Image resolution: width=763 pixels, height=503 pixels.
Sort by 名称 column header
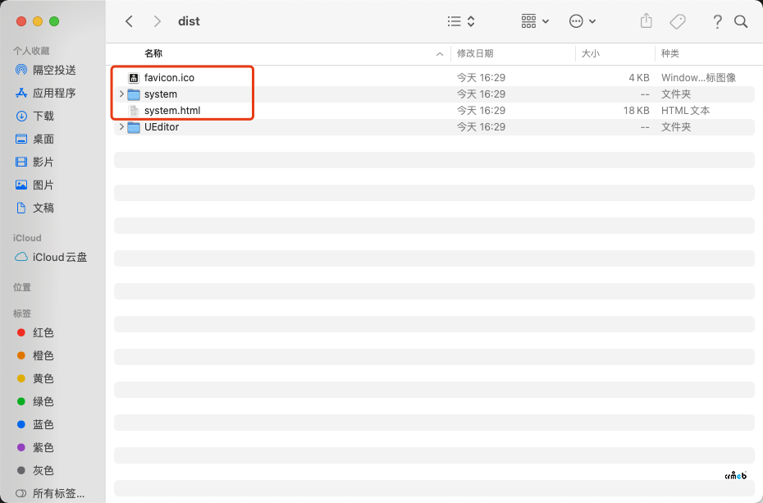[x=153, y=53]
